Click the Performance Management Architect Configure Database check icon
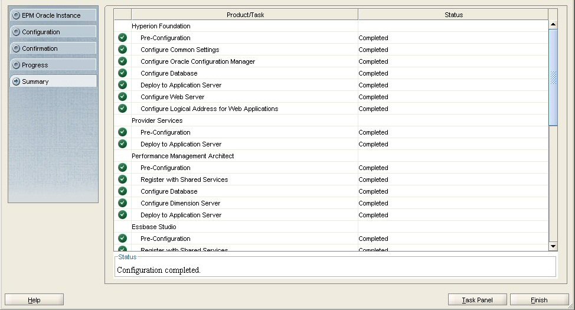 pyautogui.click(x=122, y=191)
